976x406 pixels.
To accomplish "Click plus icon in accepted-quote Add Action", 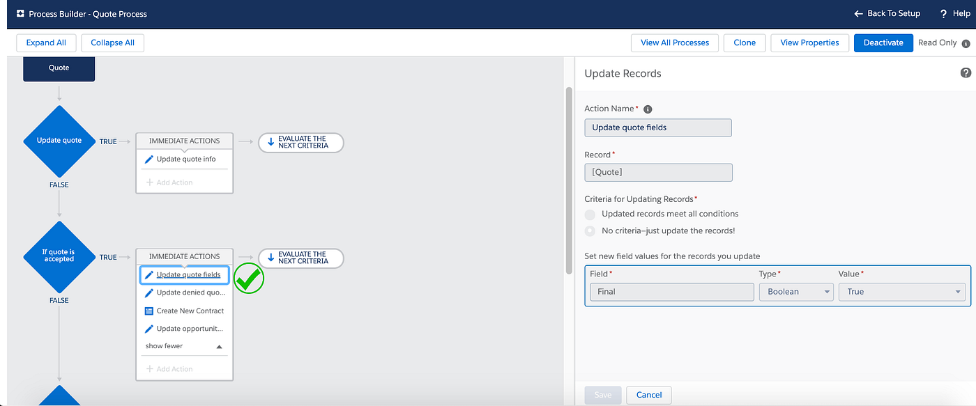I will 149,369.
